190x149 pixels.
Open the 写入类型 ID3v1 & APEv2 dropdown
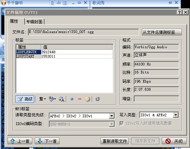coord(176,115)
